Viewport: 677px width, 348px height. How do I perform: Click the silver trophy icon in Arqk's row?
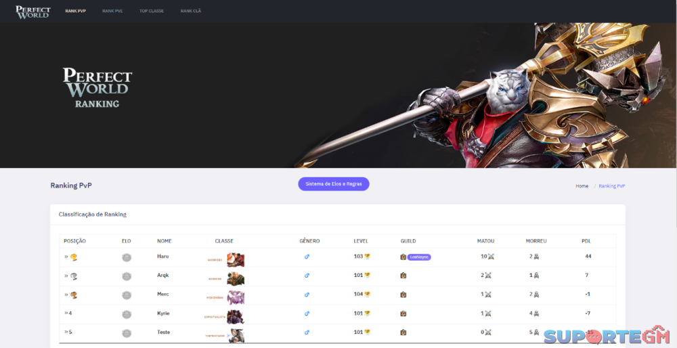tap(73, 276)
